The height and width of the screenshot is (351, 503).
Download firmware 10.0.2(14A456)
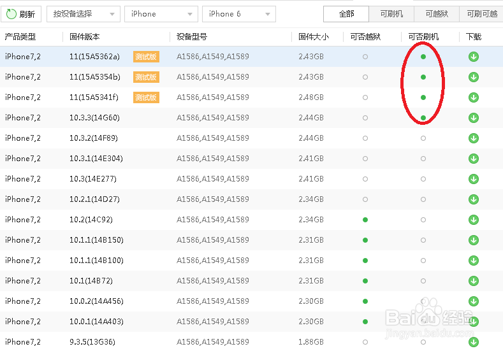click(x=474, y=301)
